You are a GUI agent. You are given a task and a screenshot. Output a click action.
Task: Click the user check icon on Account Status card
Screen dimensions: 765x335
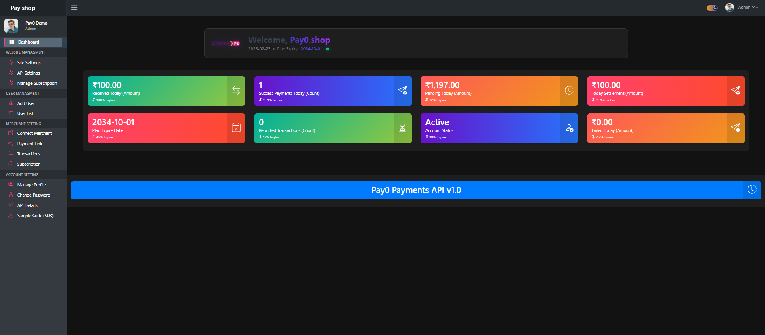pyautogui.click(x=569, y=128)
